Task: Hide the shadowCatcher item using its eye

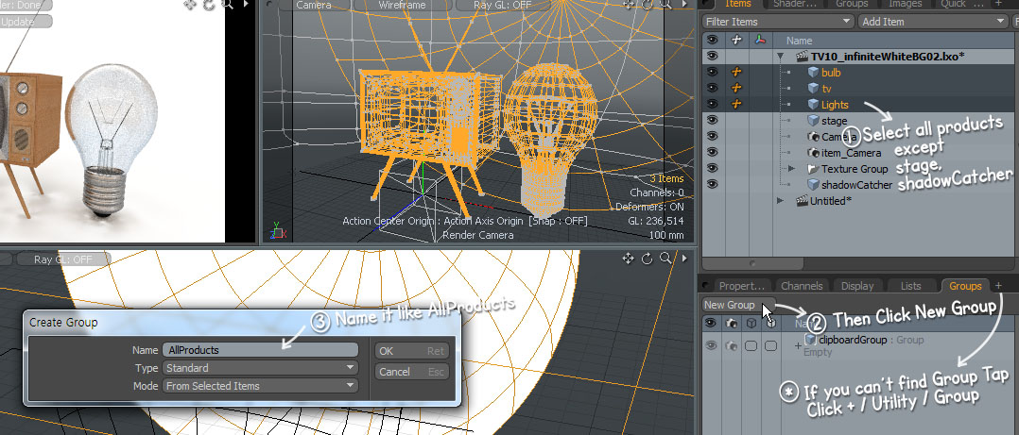Action: click(x=712, y=185)
